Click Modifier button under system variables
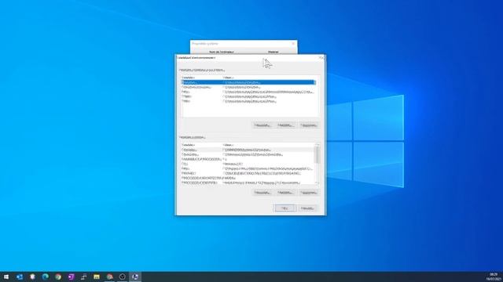Viewport: 503px width, 282px height. tap(285, 193)
